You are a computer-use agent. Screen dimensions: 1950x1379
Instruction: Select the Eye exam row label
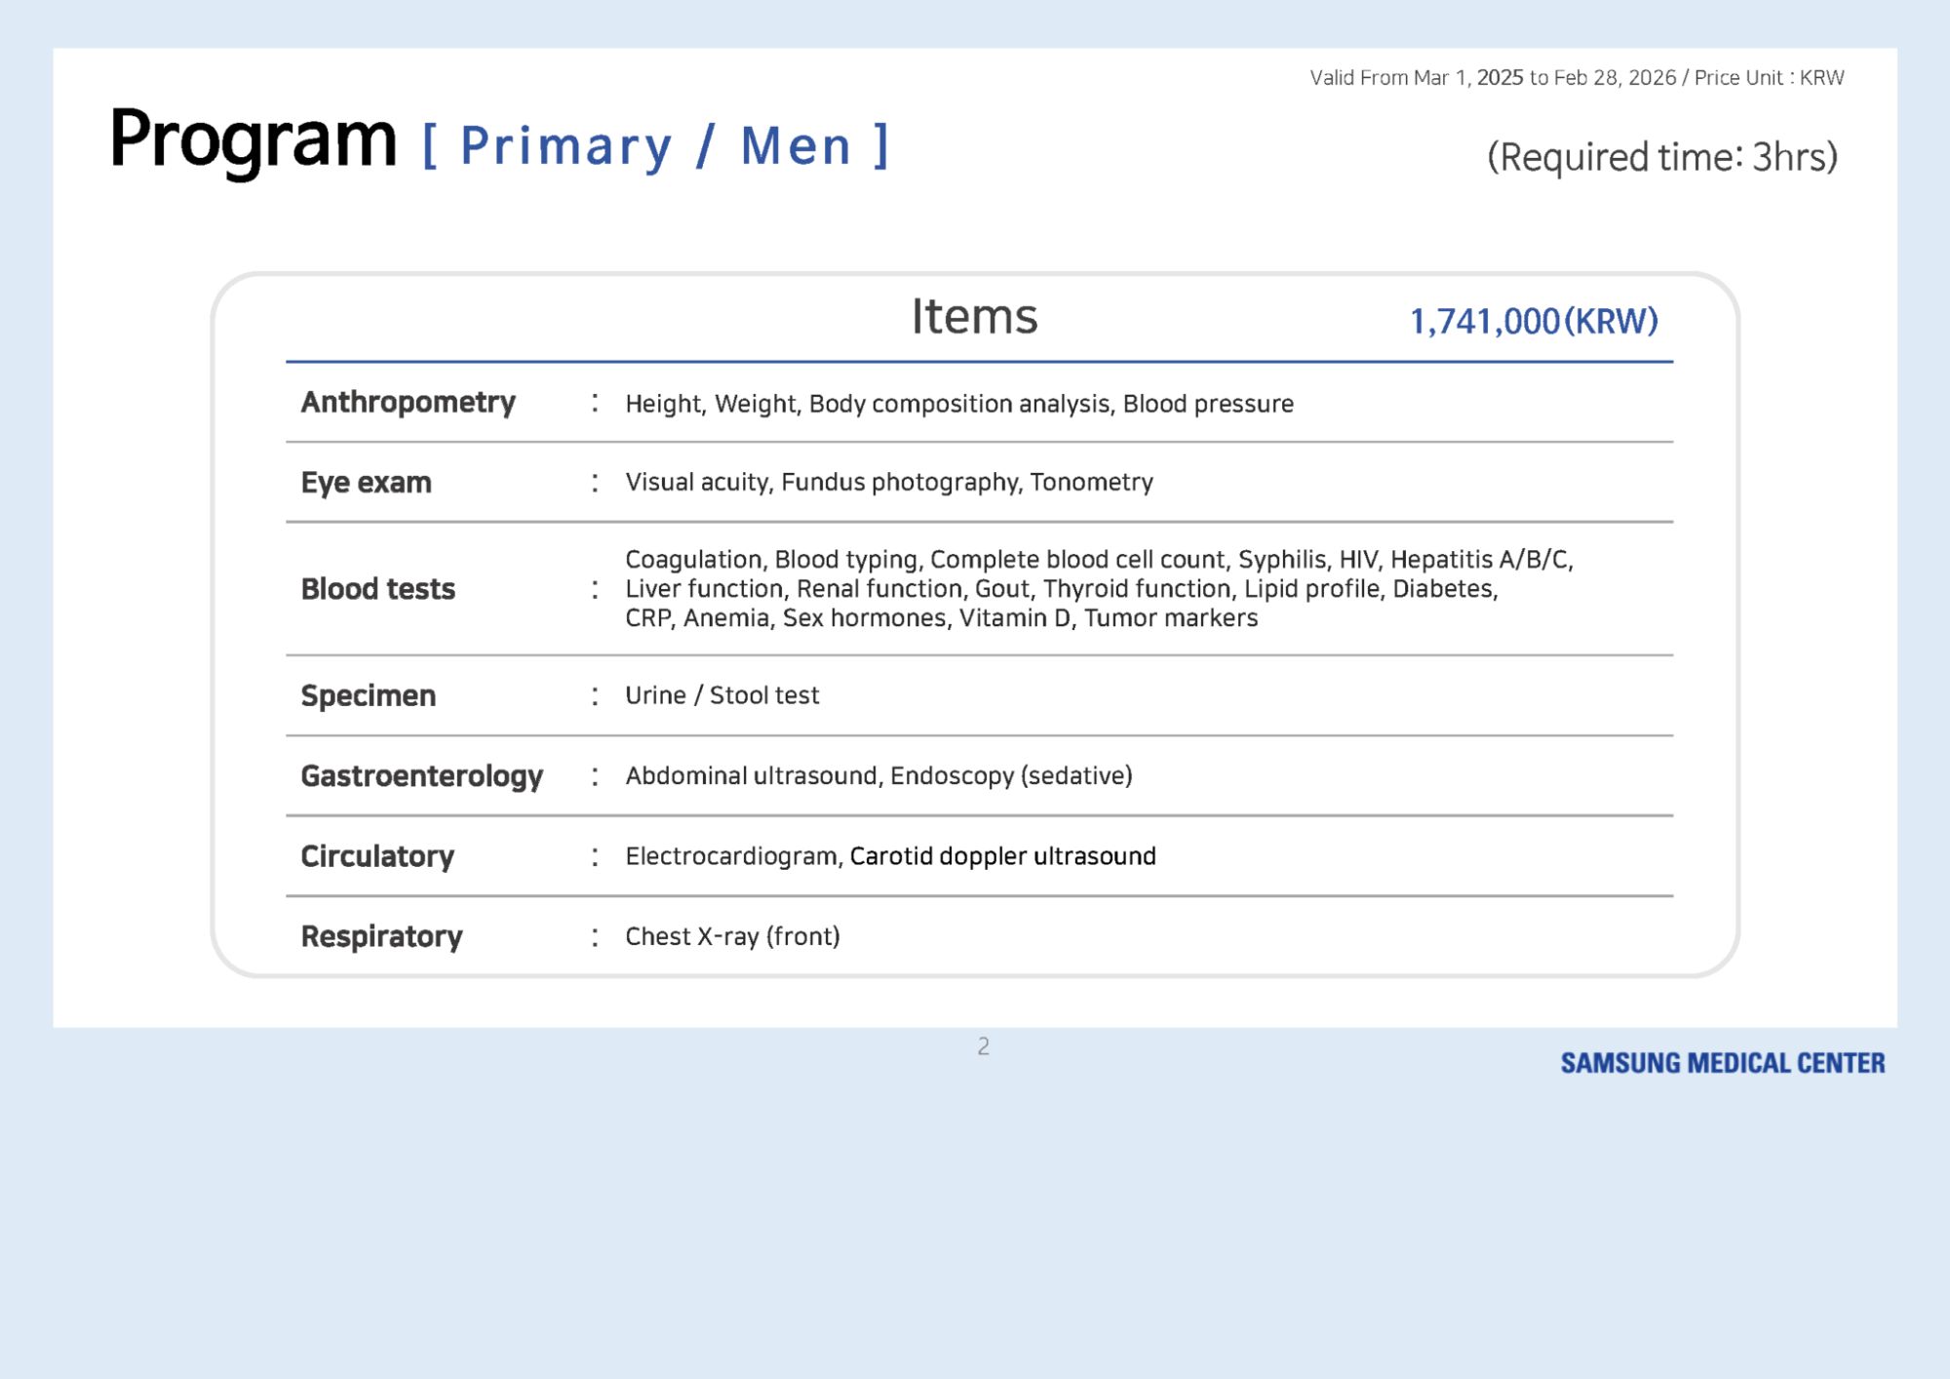tap(366, 483)
